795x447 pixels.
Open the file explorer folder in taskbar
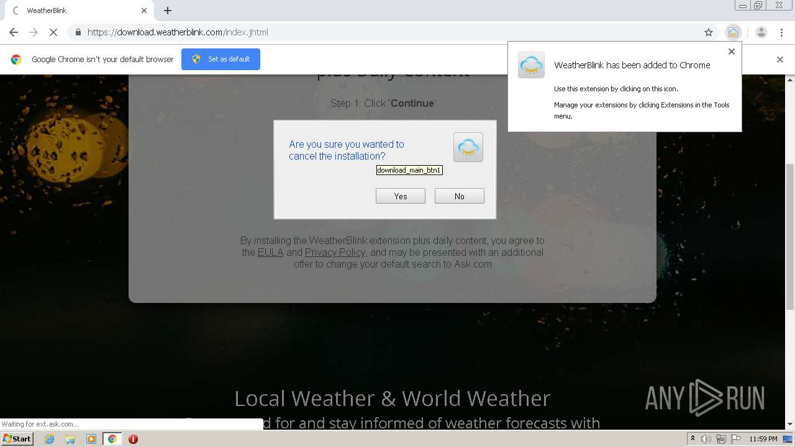[x=70, y=439]
